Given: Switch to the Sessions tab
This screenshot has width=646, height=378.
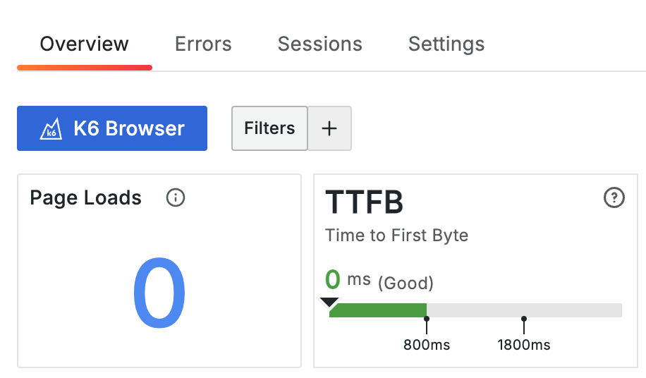Looking at the screenshot, I should pos(319,44).
